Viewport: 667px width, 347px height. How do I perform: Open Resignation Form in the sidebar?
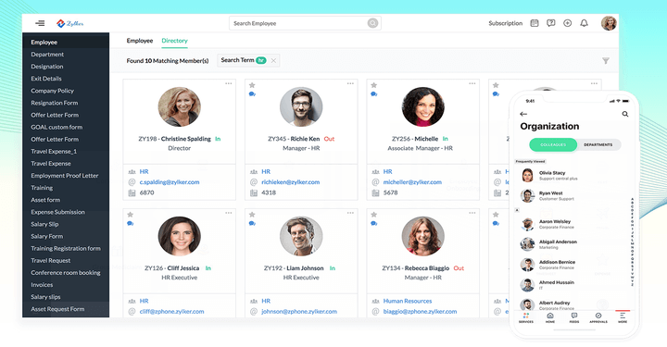[x=54, y=103]
